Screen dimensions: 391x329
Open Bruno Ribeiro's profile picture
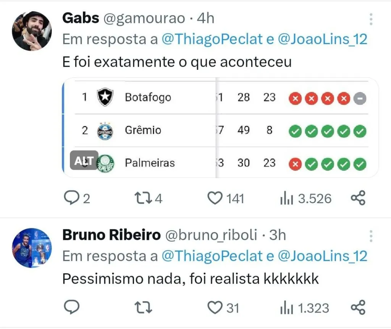tap(32, 248)
